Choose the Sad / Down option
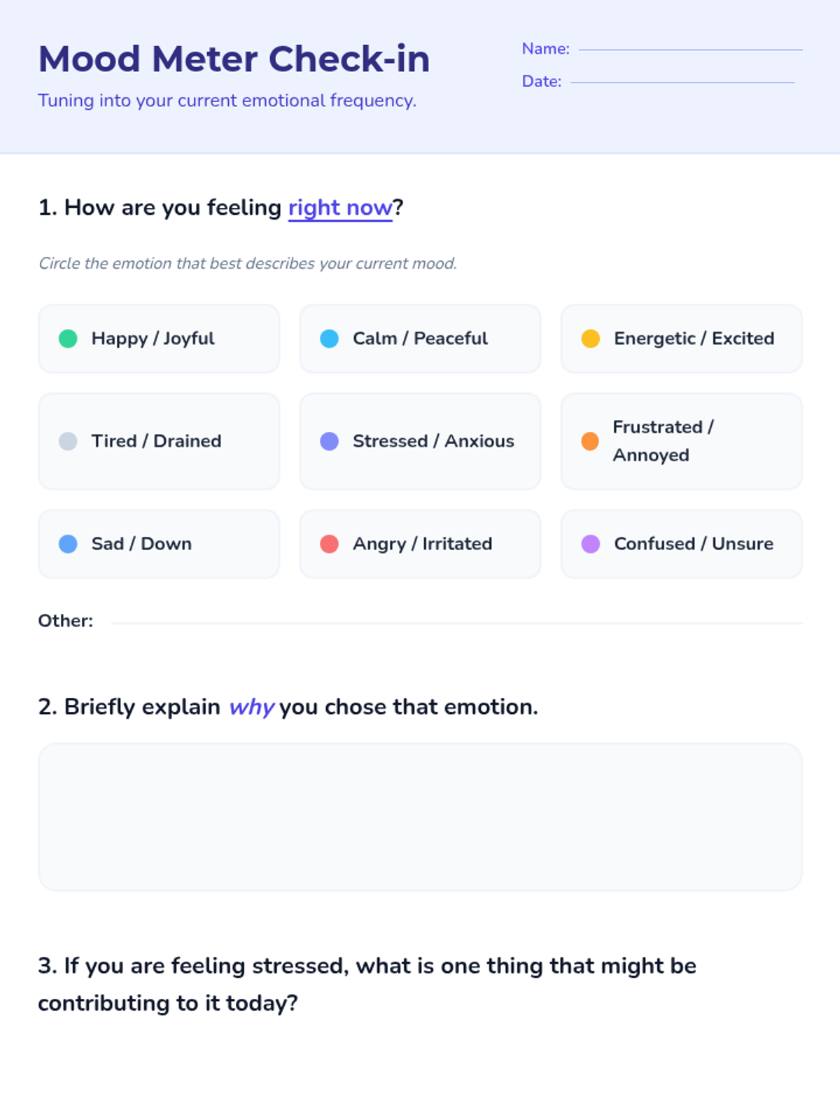This screenshot has width=840, height=1120. coord(159,544)
